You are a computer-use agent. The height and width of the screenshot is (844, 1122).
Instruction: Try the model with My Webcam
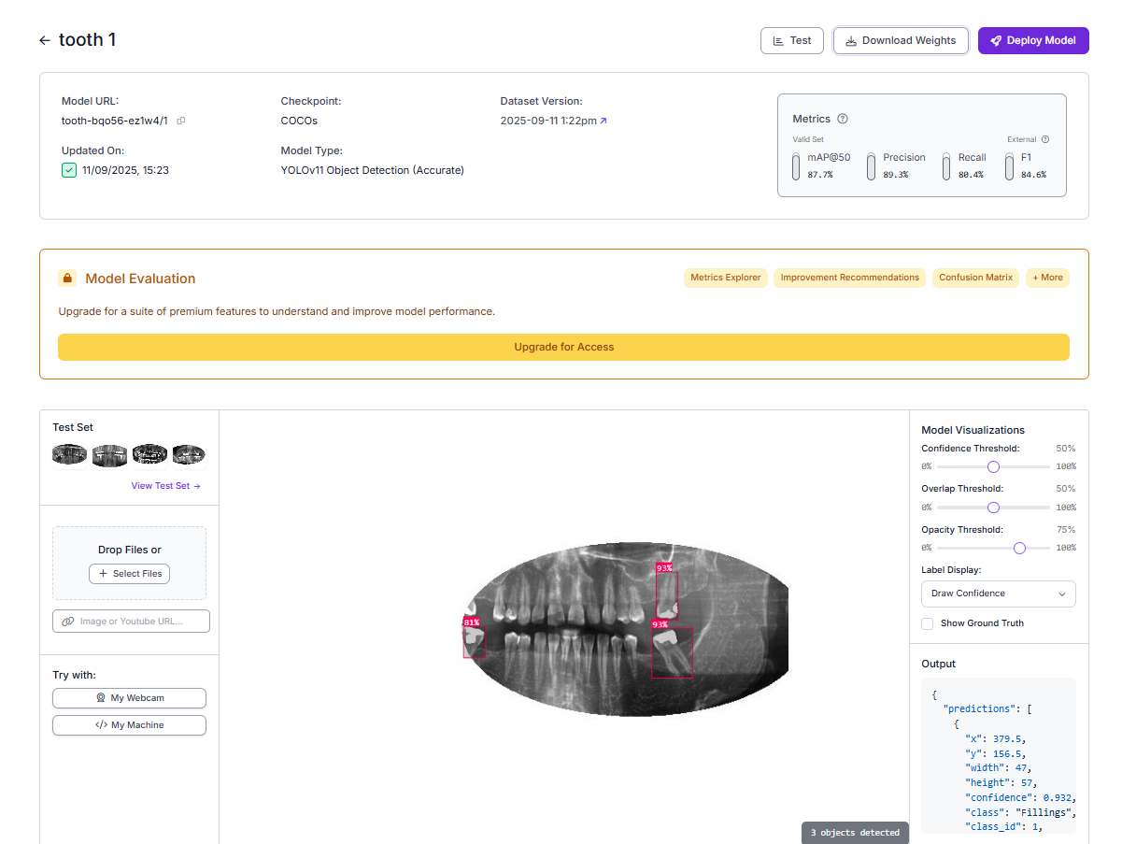tap(129, 698)
